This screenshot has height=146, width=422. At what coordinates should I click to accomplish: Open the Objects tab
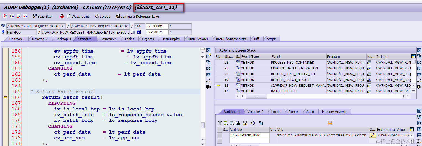click(148, 39)
